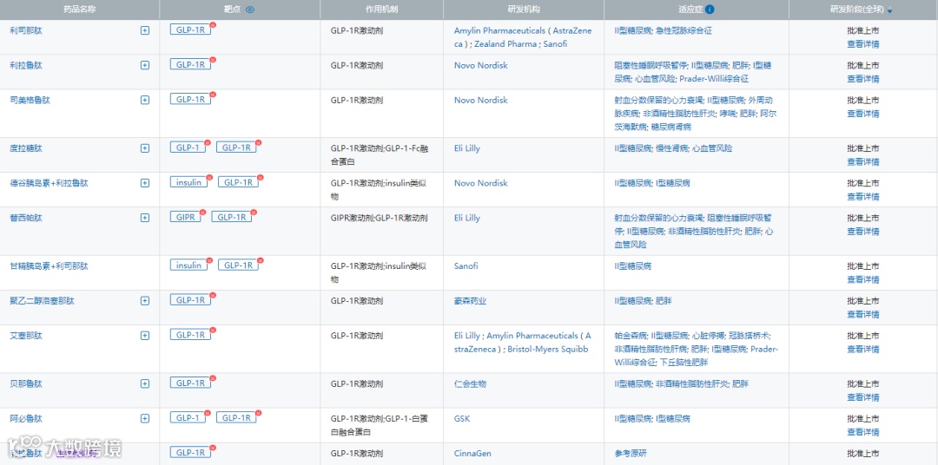Open CinnaGen organization link
This screenshot has width=938, height=465.
[472, 453]
